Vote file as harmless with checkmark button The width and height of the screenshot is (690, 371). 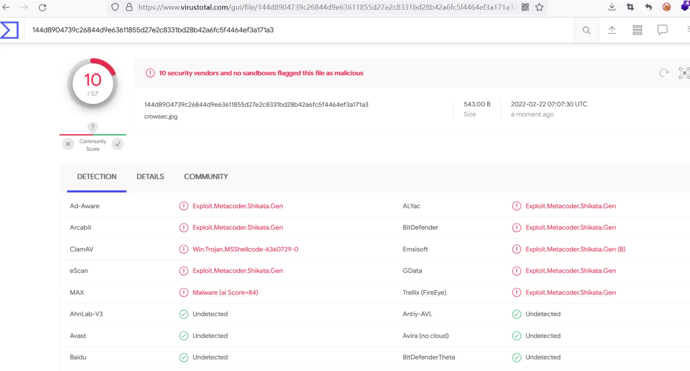(117, 144)
